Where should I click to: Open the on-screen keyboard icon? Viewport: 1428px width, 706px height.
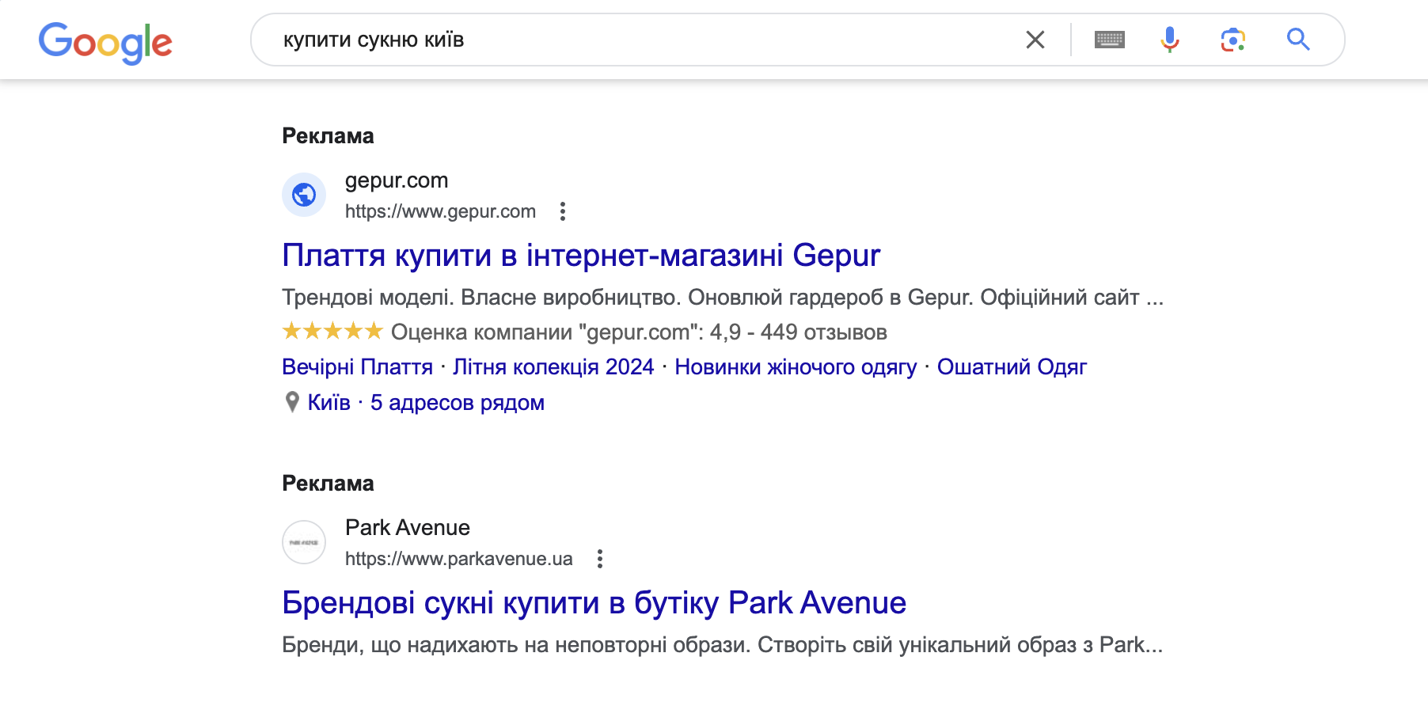tap(1110, 40)
